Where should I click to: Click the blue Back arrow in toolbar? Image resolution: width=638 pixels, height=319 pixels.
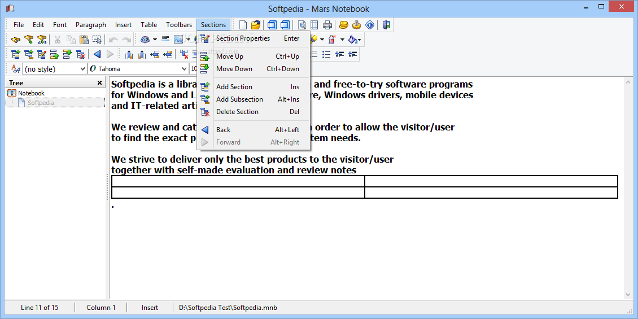coord(97,54)
